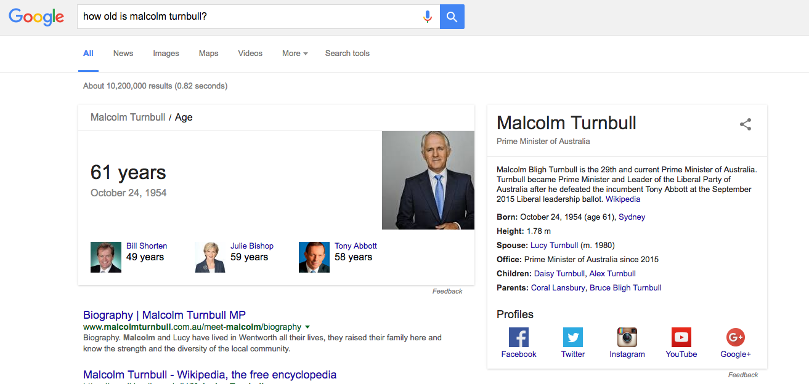This screenshot has width=809, height=384.
Task: Open the Google+ profile icon
Action: 736,337
